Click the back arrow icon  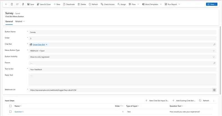coord(6,4)
